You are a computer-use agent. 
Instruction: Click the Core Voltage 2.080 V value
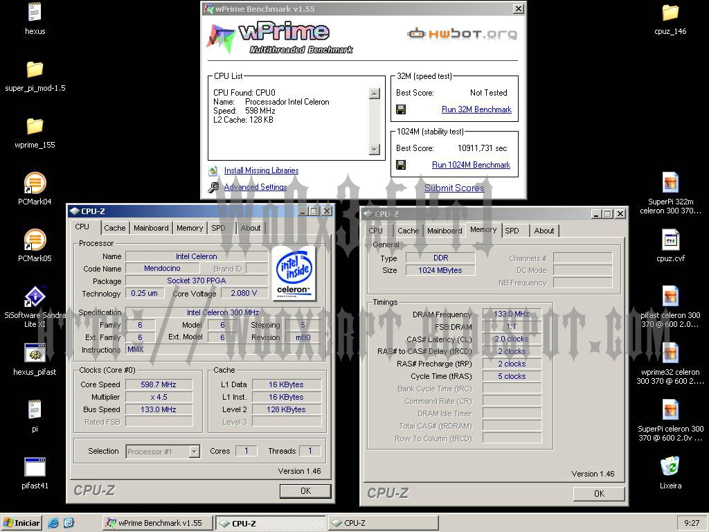click(x=244, y=293)
